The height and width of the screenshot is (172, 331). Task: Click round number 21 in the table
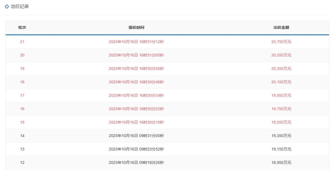pyautogui.click(x=22, y=42)
